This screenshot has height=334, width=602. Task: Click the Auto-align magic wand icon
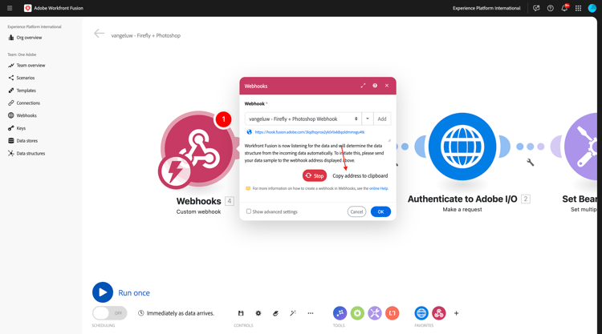293,313
